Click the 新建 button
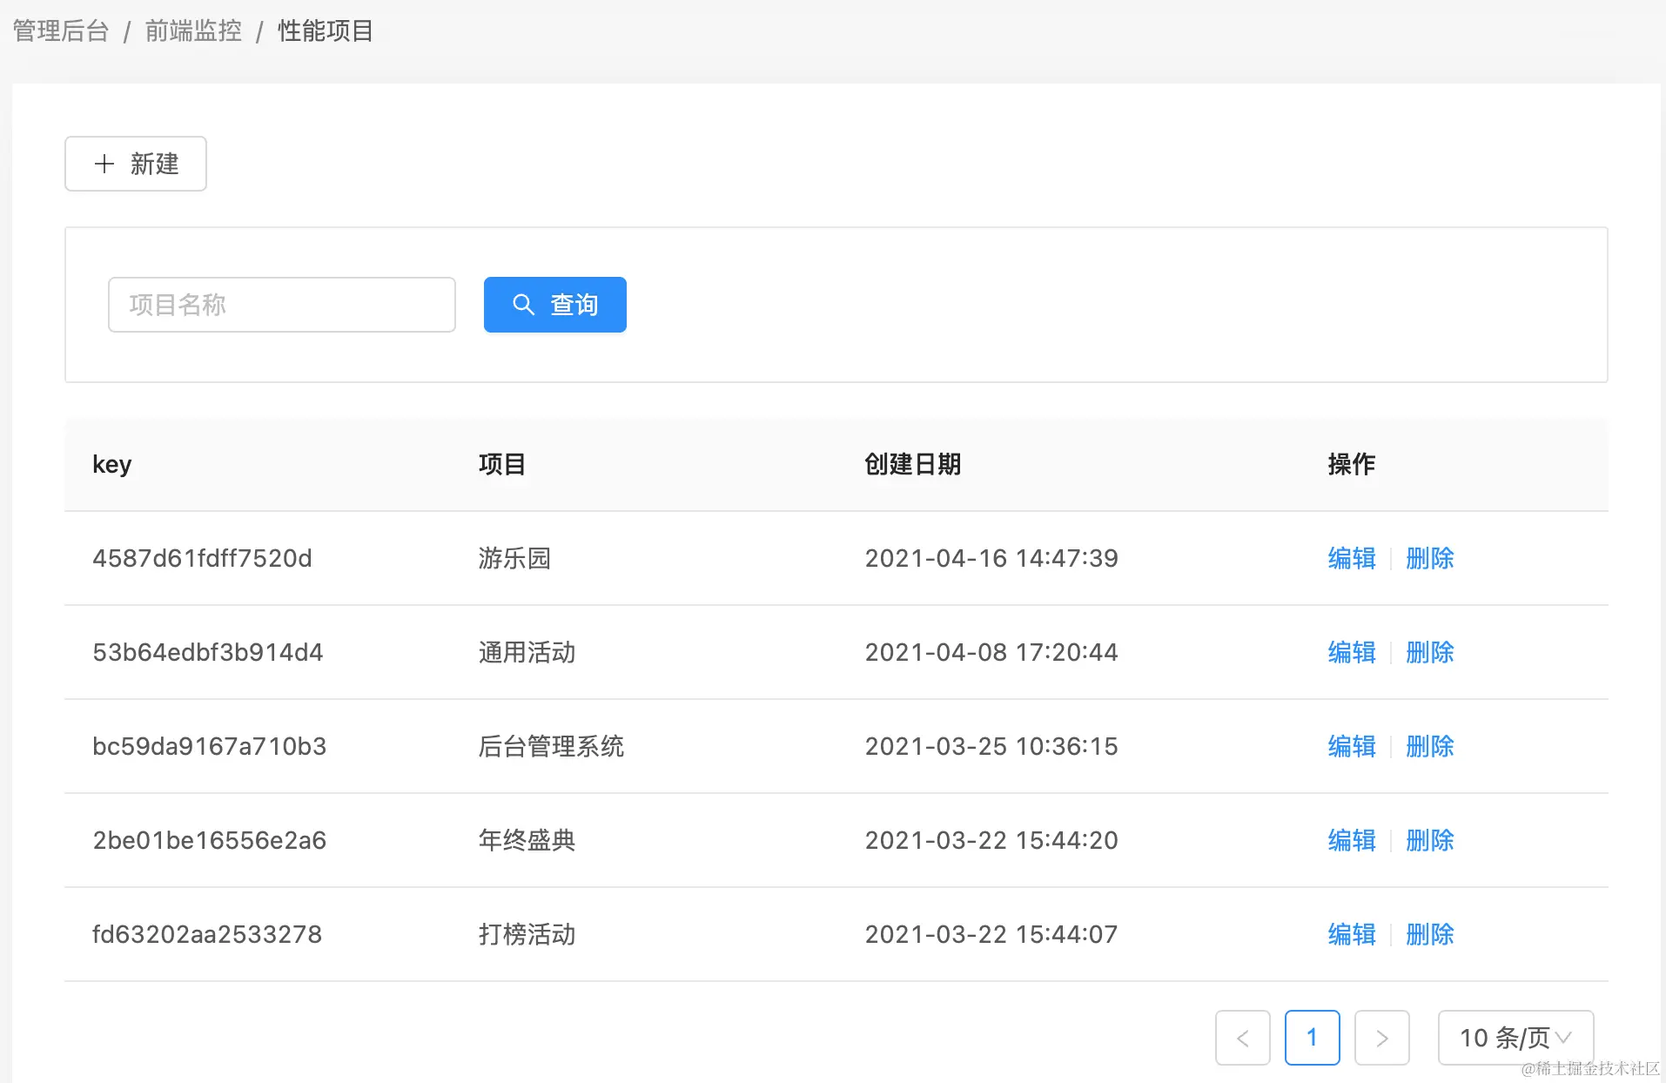Image resolution: width=1666 pixels, height=1083 pixels. point(136,164)
